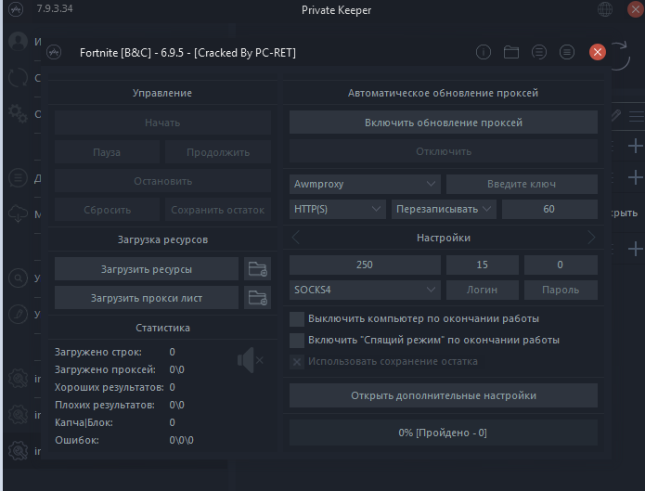Screen dimensions: 645x491
Task: Click the Капча|Блок statistics label
Action: pyautogui.click(x=84, y=422)
